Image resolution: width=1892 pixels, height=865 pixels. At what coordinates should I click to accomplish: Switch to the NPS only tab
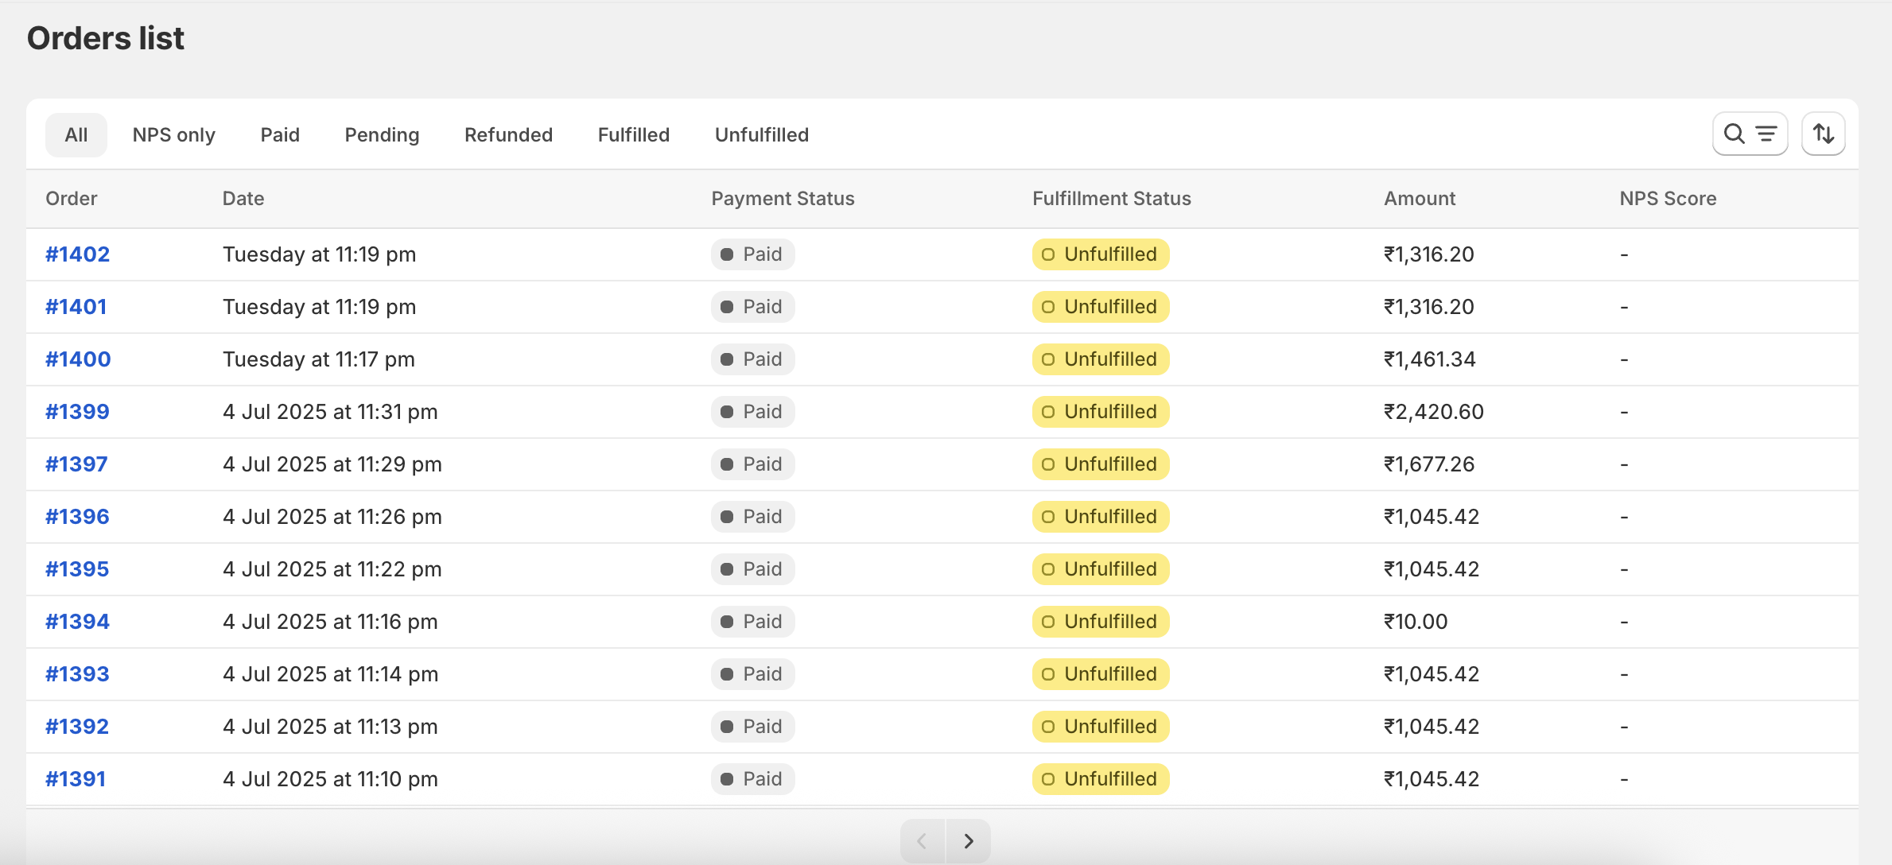[x=173, y=135]
